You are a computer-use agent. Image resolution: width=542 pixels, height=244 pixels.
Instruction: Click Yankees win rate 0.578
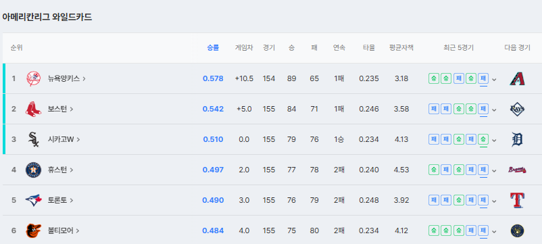[x=213, y=79]
